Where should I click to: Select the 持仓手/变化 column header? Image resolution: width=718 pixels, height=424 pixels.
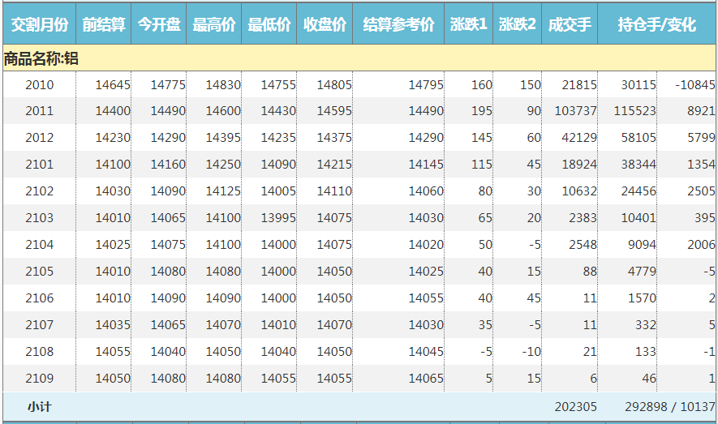656,24
